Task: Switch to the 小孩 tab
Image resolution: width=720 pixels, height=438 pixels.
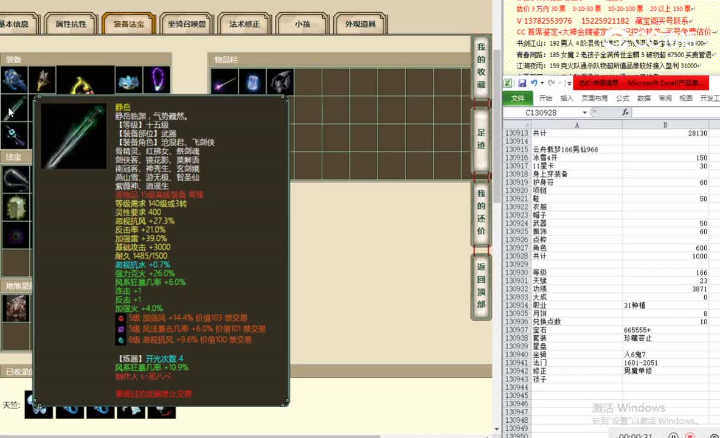Action: coord(303,24)
